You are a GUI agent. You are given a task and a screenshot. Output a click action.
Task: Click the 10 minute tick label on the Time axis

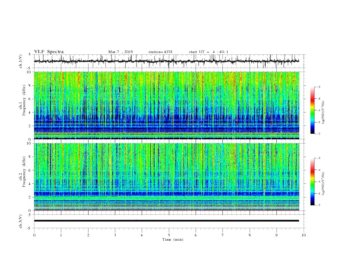coord(304,235)
